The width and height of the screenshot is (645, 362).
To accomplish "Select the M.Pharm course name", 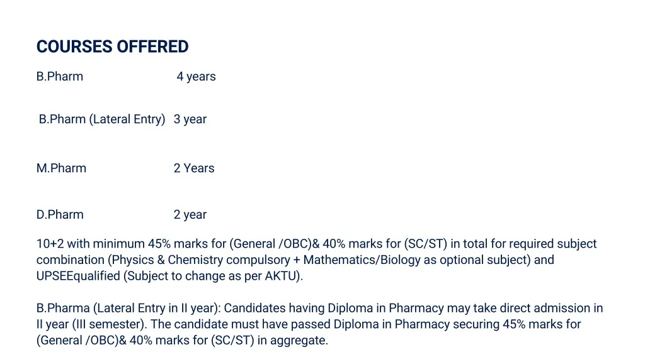I will pos(62,168).
